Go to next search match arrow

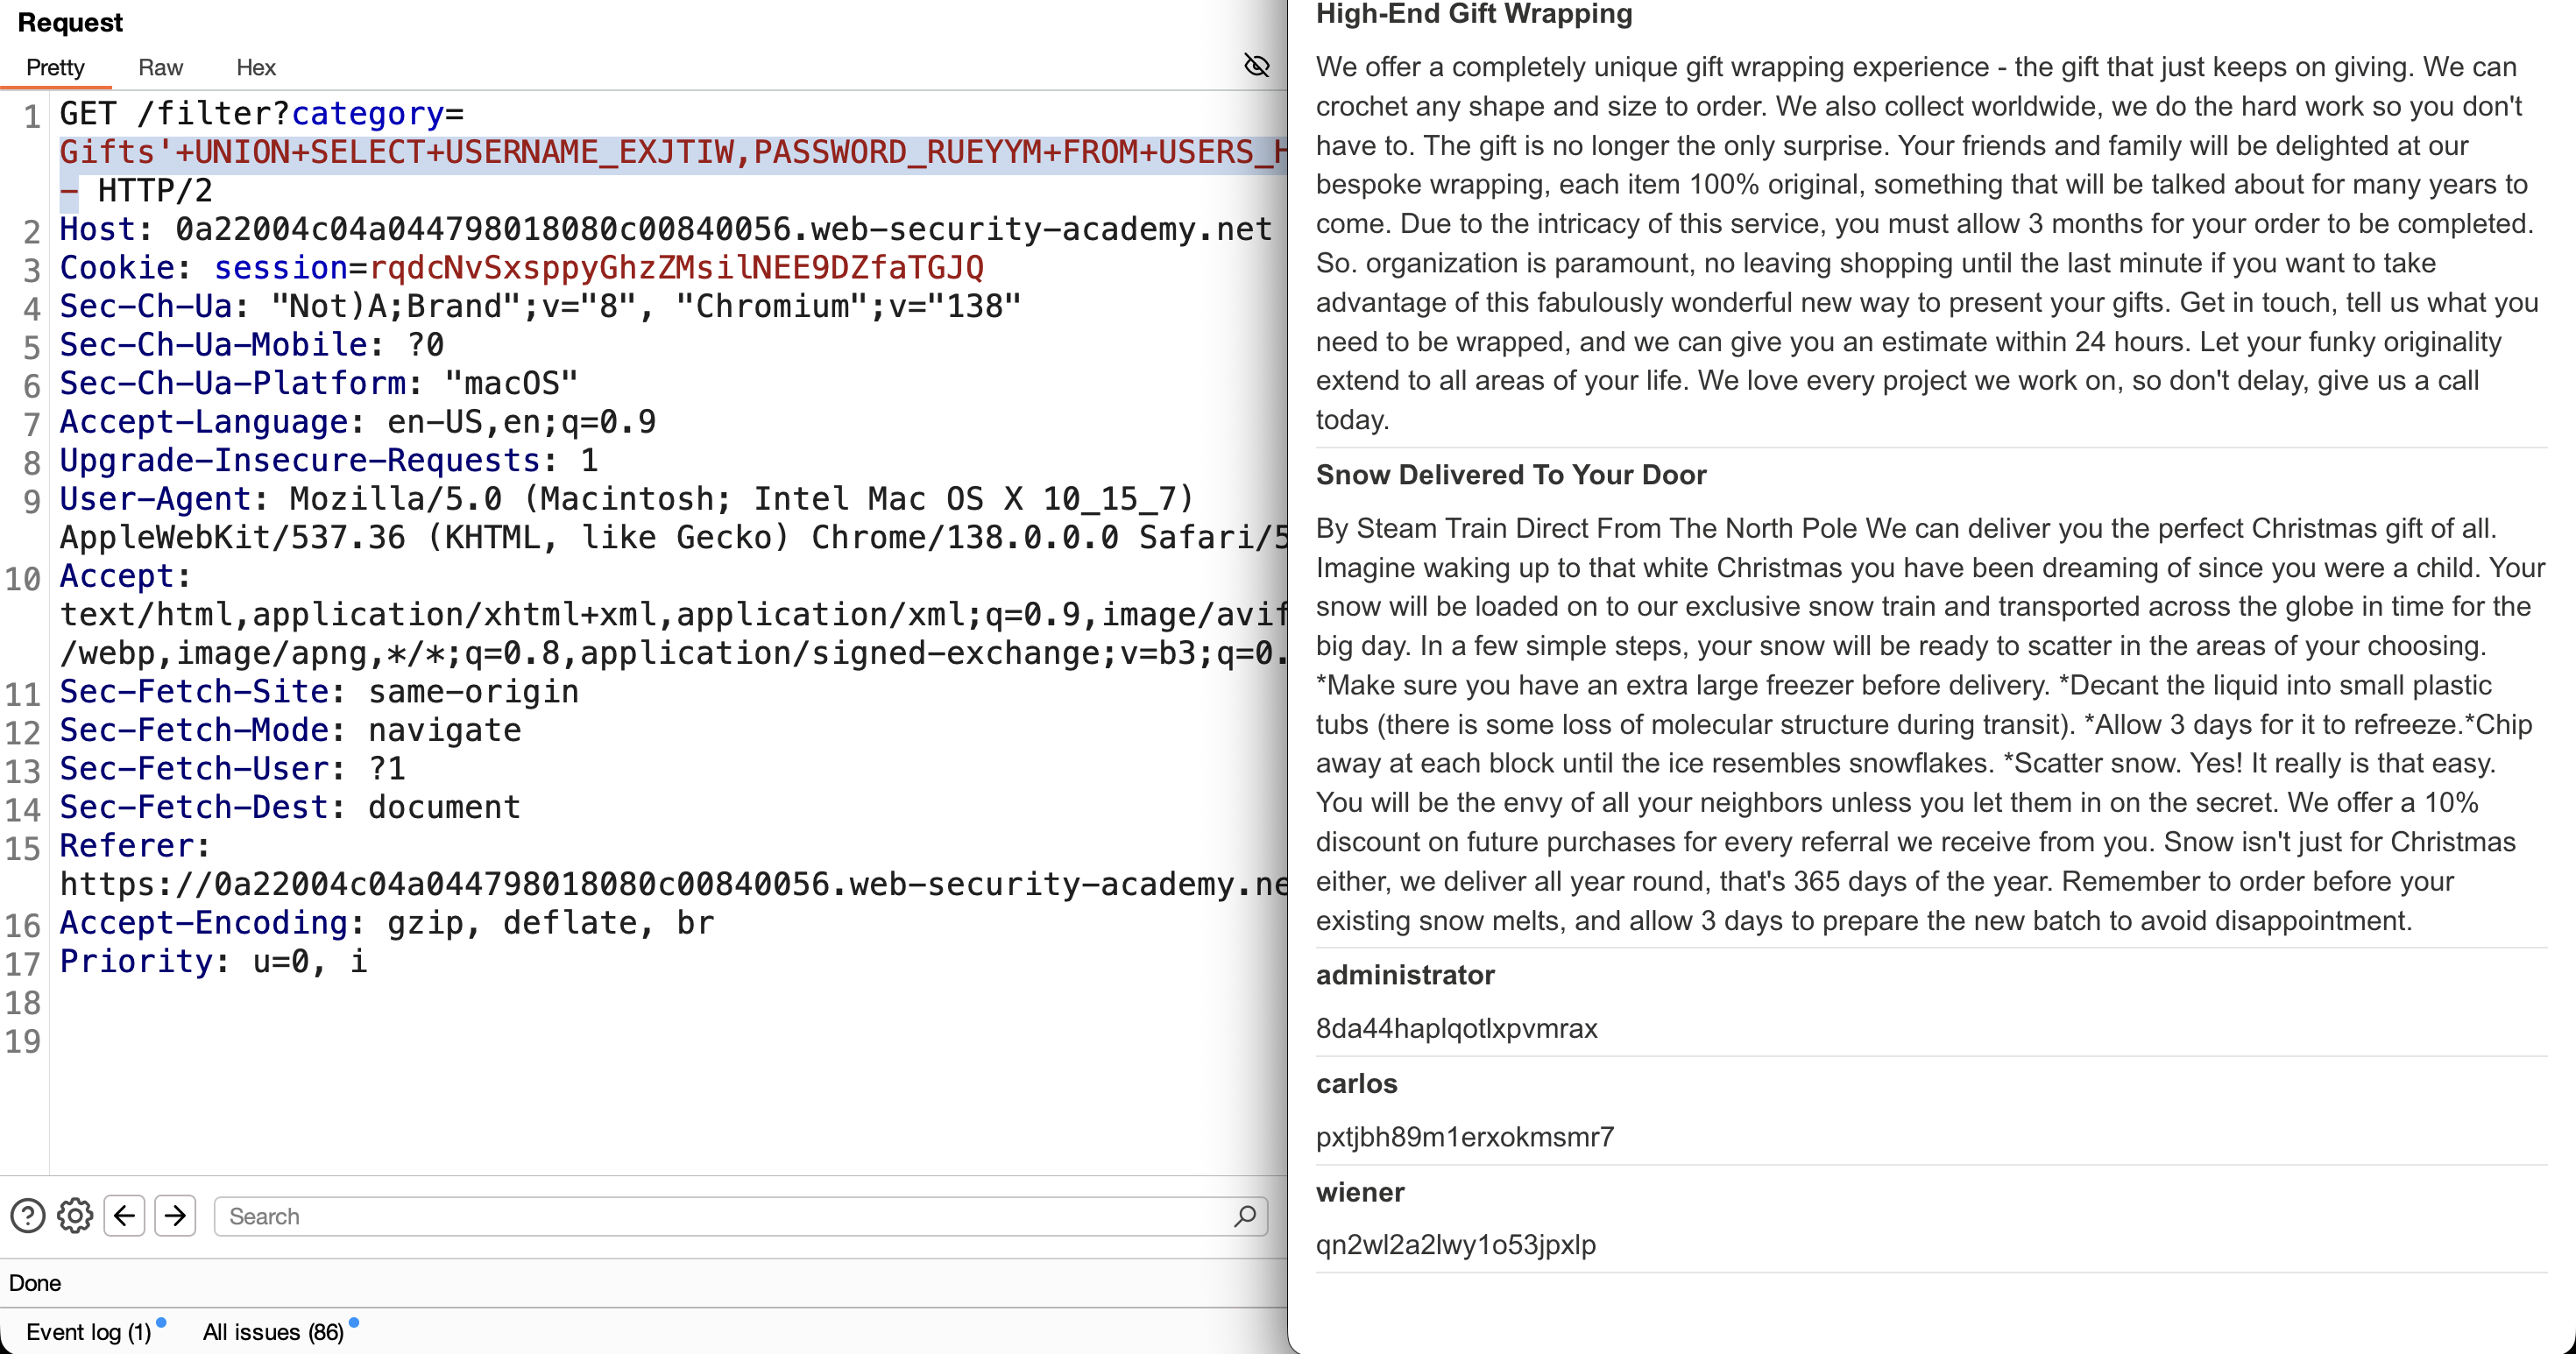[x=175, y=1216]
